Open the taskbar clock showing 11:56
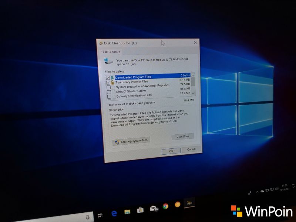The width and height of the screenshot is (296, 222). 284,188
